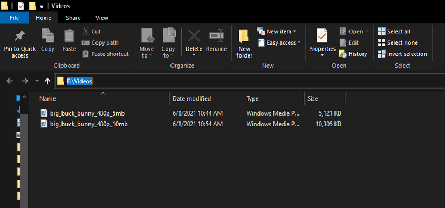This screenshot has width=445, height=208.
Task: Go up one folder level
Action: 47,81
